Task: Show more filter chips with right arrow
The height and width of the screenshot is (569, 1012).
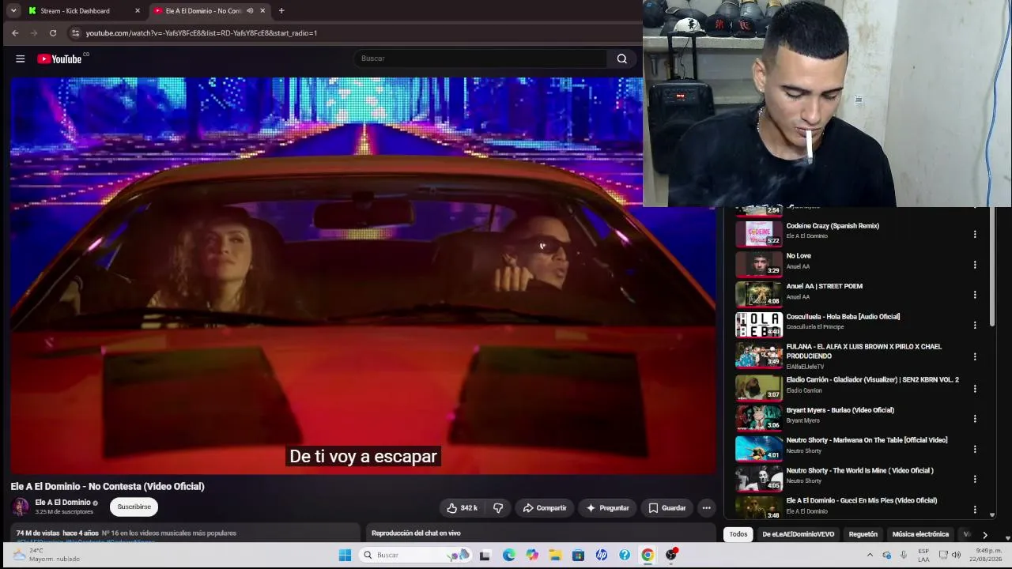Action: click(984, 535)
